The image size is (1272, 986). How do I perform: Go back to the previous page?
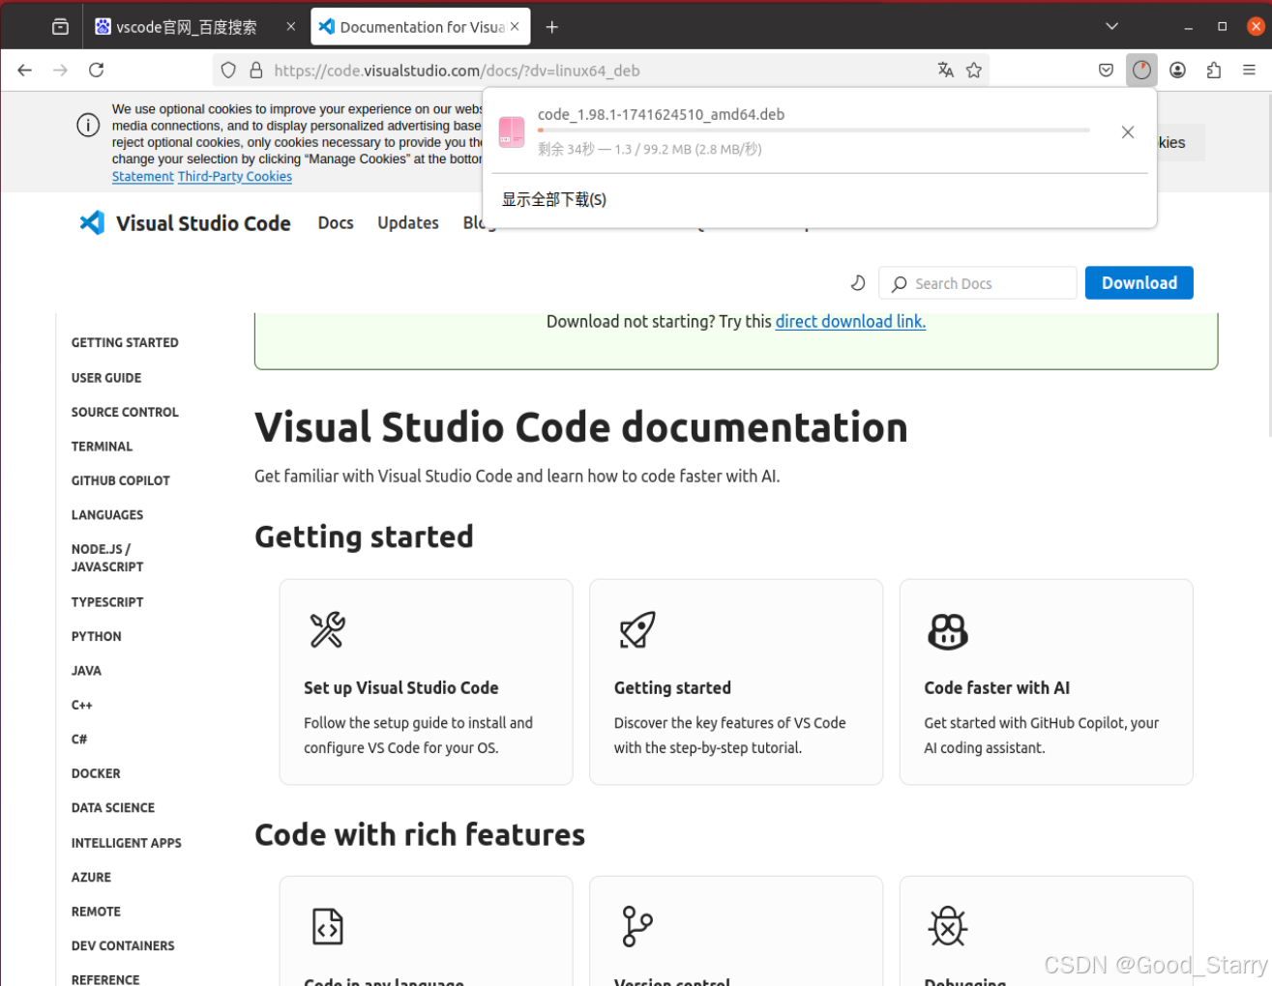25,70
